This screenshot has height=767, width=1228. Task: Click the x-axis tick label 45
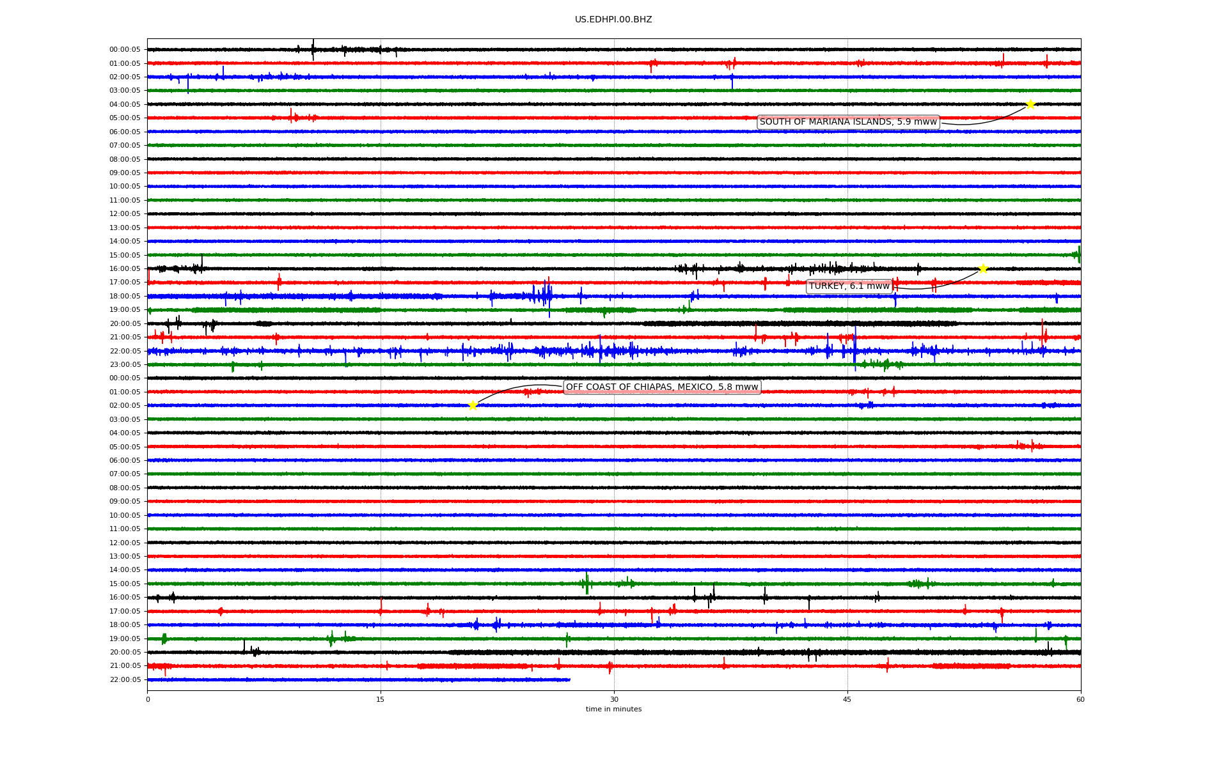(x=847, y=699)
